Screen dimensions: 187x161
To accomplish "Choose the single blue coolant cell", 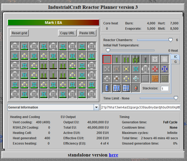I will 107,88.
